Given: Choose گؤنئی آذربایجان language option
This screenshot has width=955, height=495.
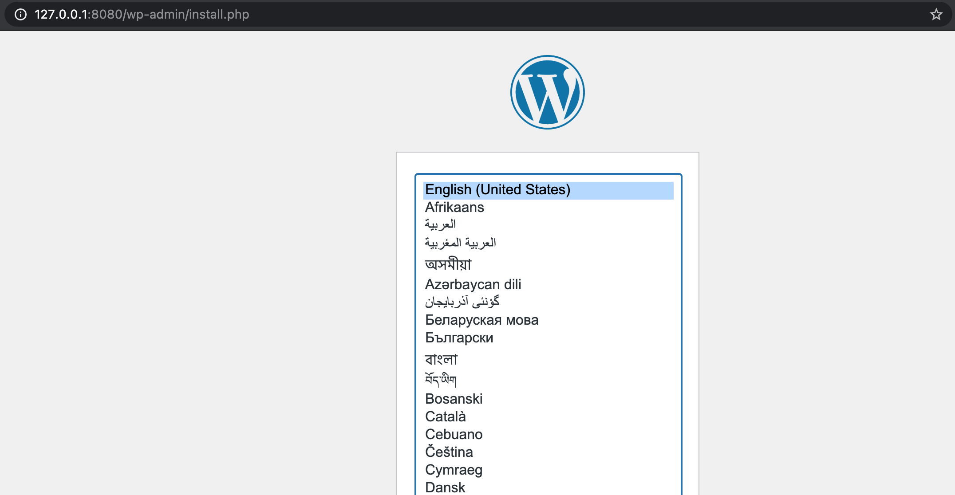Looking at the screenshot, I should point(462,302).
